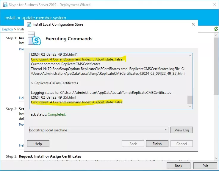The width and height of the screenshot is (219, 171).
Task: Click the log scroll up arrow
Action: (x=190, y=56)
